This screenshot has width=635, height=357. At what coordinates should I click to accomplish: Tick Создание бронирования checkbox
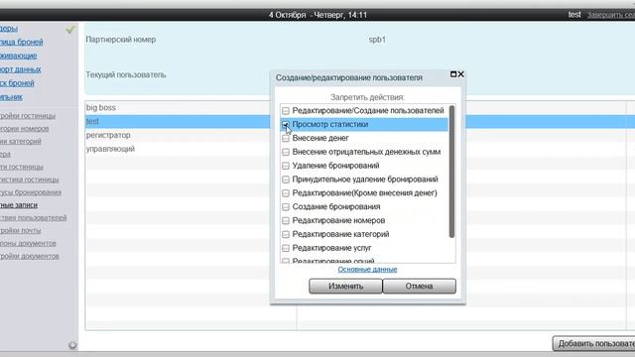tap(286, 207)
